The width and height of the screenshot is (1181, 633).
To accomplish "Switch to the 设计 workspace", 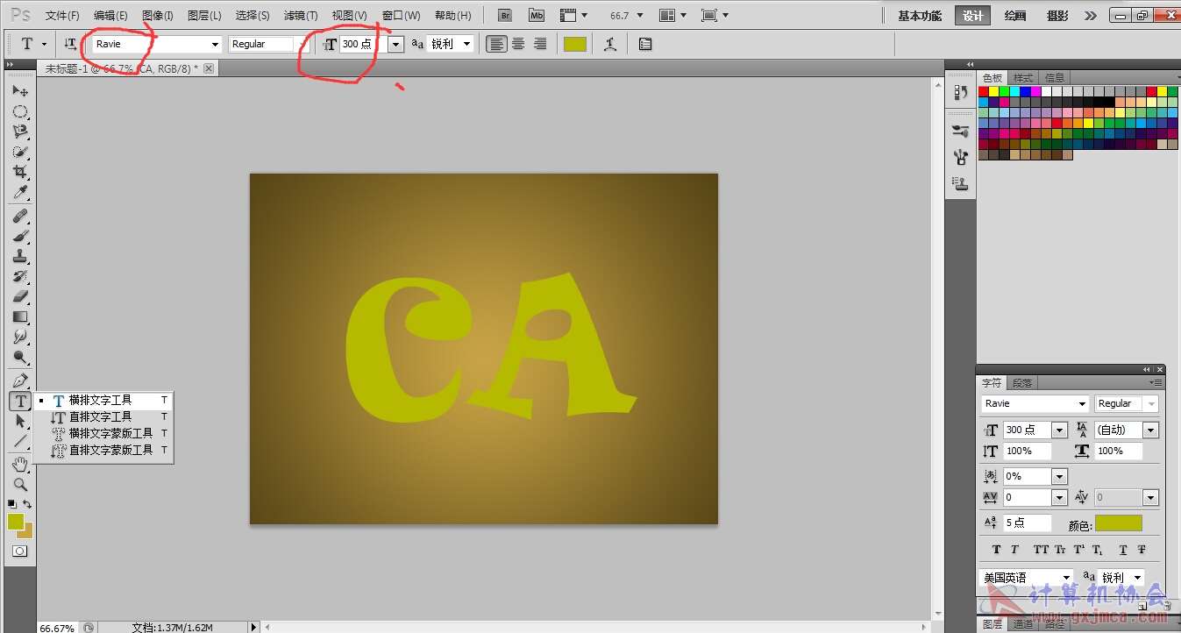I will pos(972,16).
